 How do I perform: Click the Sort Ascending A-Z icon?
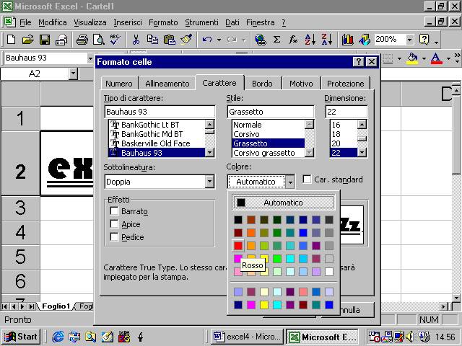click(x=310, y=39)
